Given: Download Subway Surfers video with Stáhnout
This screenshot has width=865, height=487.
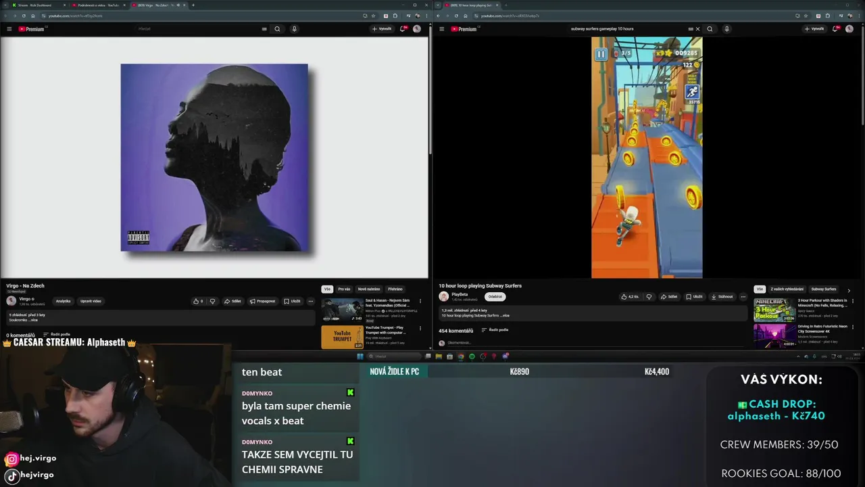Looking at the screenshot, I should click(x=722, y=296).
